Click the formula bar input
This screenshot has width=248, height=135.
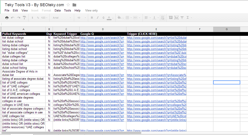coord(124,24)
